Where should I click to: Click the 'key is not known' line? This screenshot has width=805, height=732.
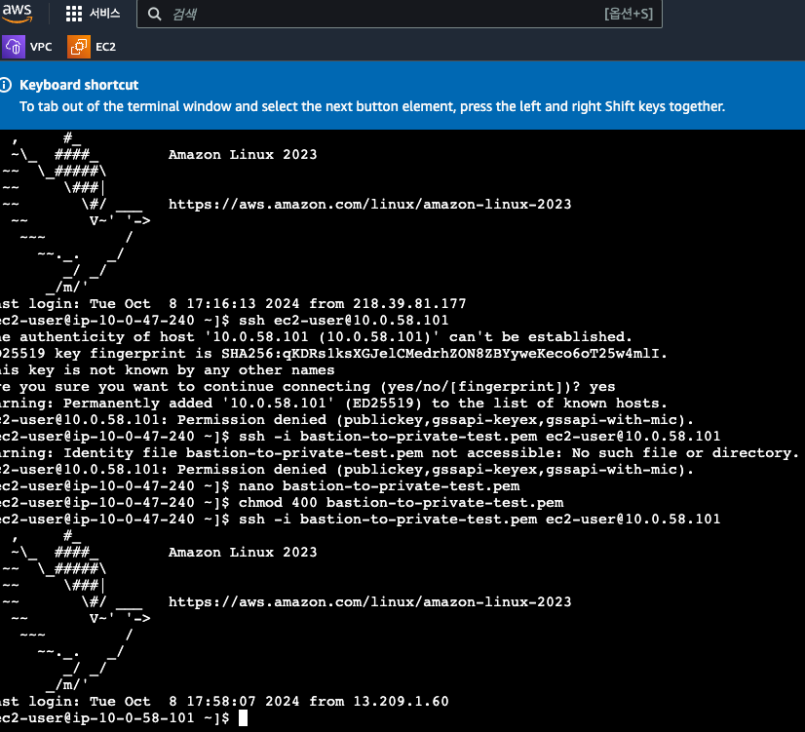click(168, 369)
